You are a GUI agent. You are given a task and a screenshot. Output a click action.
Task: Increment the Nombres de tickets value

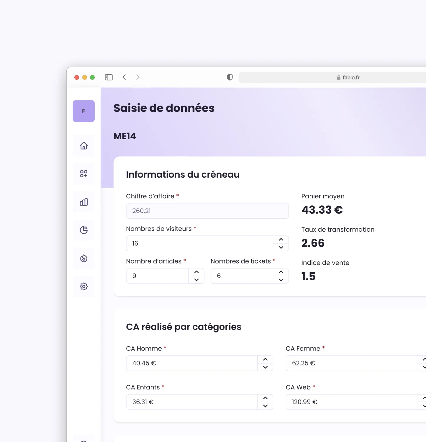coord(281,272)
